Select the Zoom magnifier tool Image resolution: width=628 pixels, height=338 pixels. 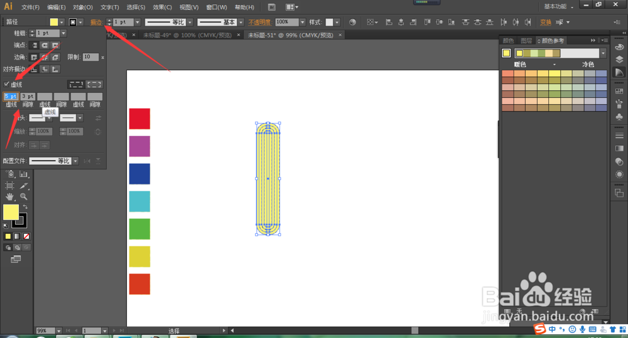(24, 196)
